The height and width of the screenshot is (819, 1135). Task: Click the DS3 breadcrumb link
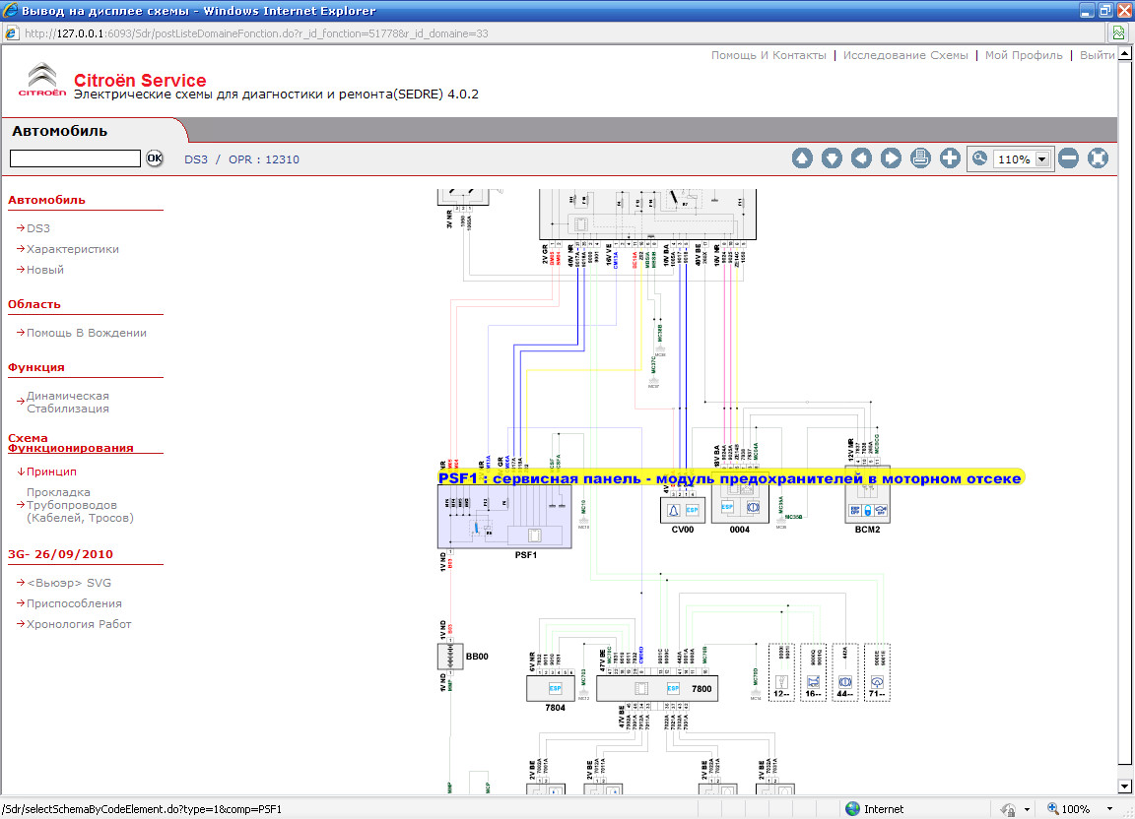pyautogui.click(x=195, y=159)
